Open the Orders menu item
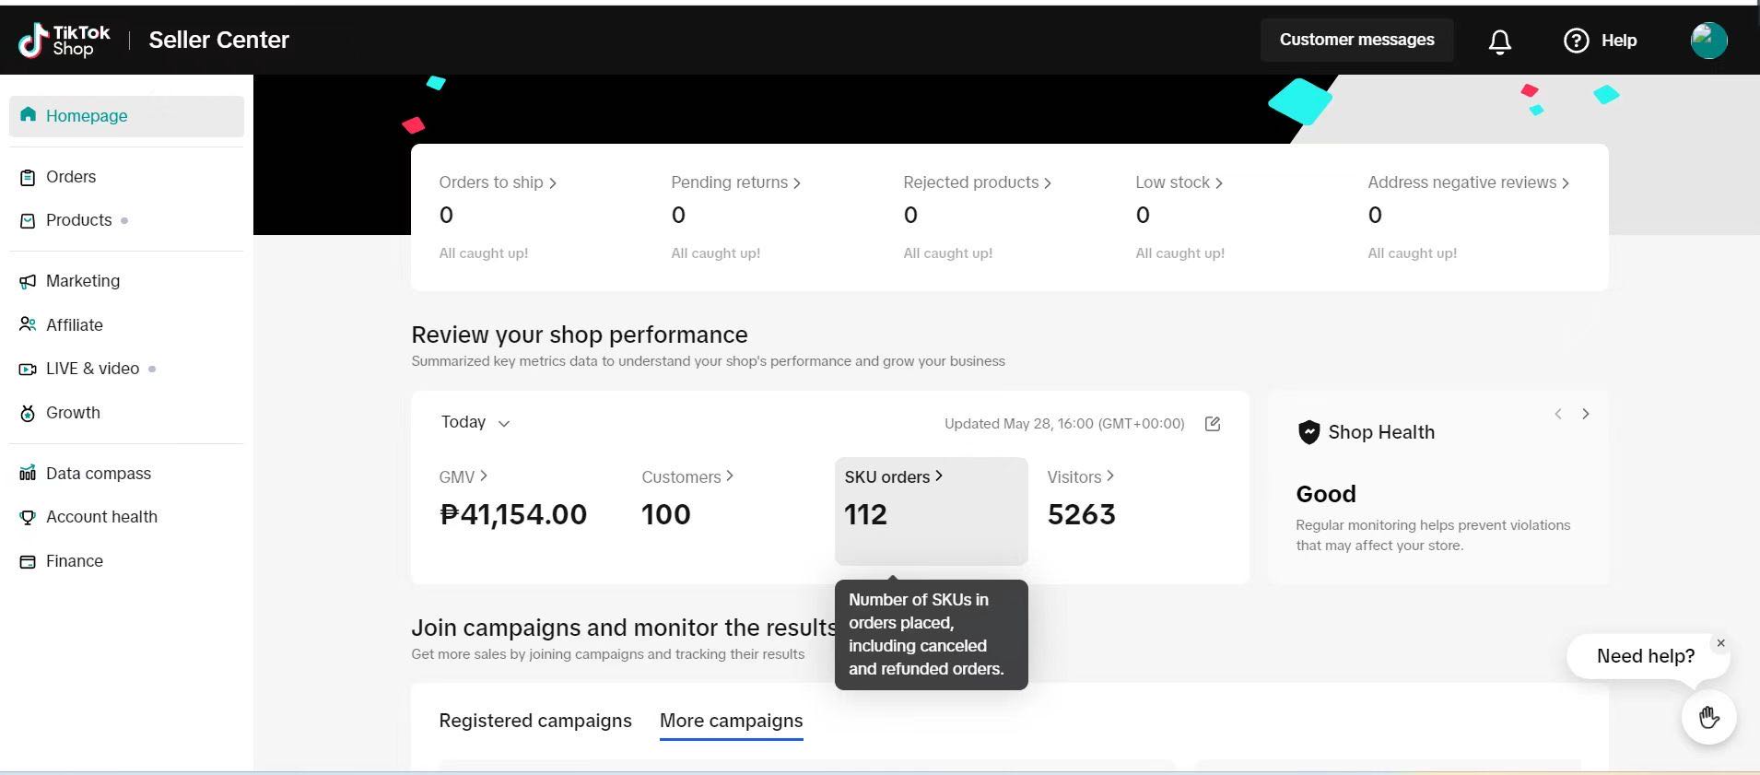This screenshot has height=775, width=1760. coord(126,177)
